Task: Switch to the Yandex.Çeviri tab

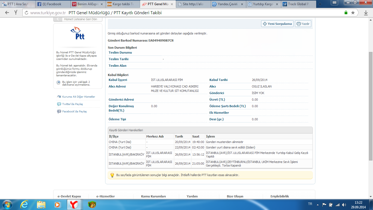Action: click(228, 4)
